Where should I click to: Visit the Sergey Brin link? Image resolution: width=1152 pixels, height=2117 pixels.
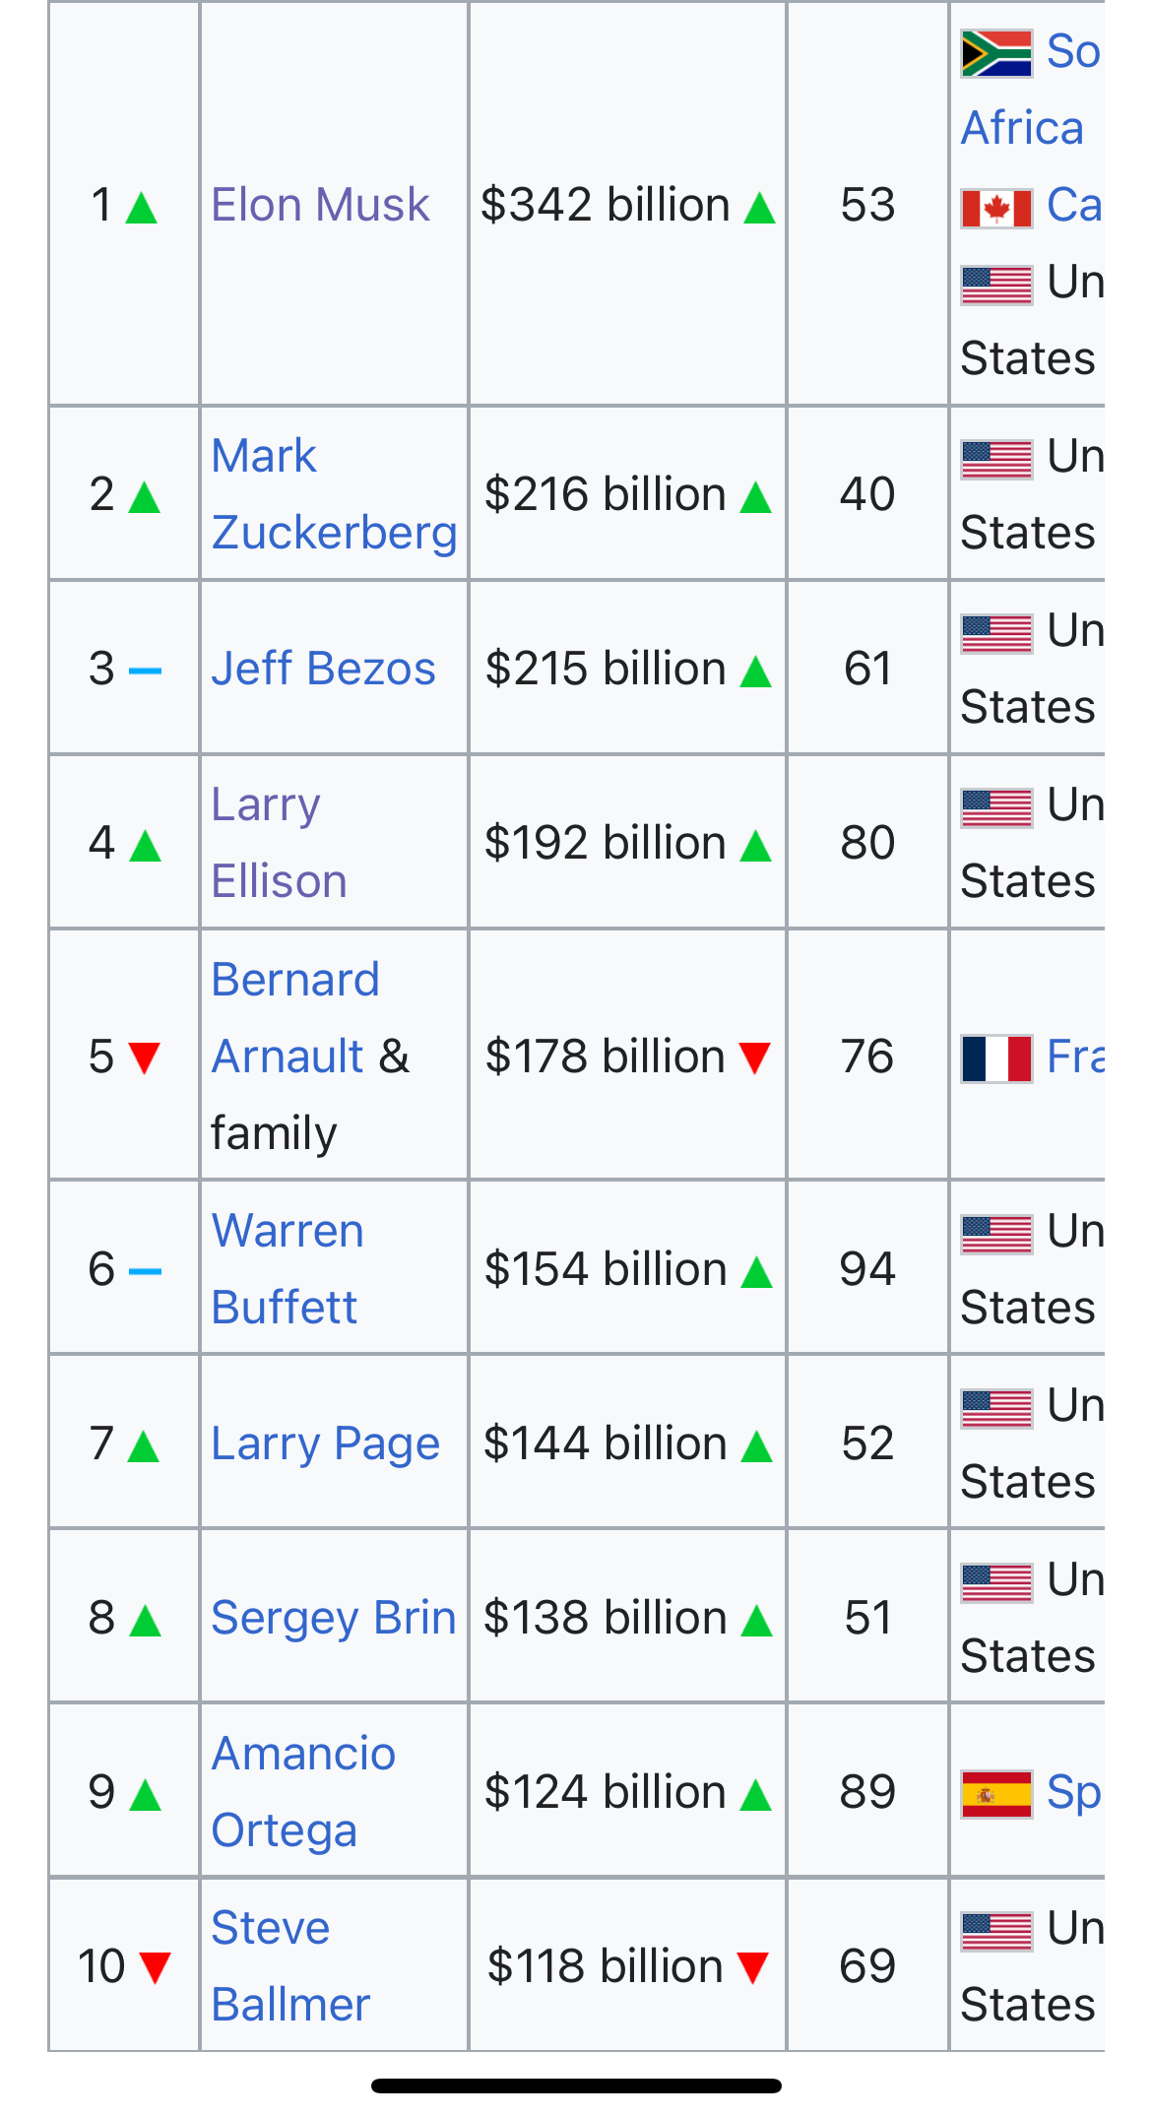click(333, 1618)
